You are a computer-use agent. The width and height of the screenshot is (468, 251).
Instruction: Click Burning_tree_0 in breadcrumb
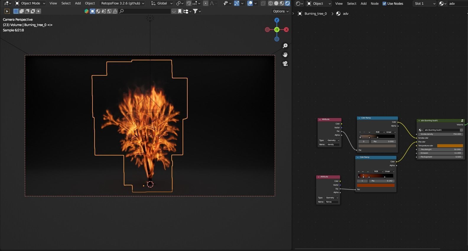pyautogui.click(x=316, y=14)
